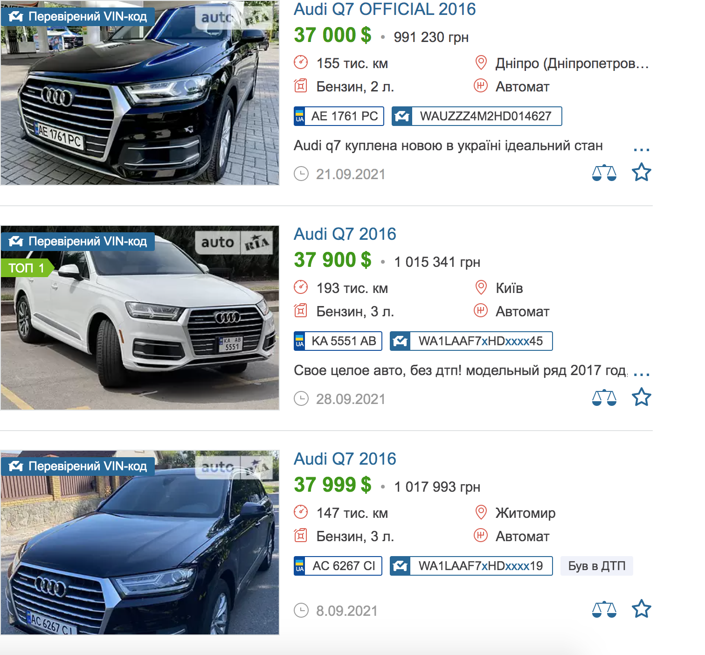Click the 'Був в ДТП' tag
The image size is (705, 655).
596,566
